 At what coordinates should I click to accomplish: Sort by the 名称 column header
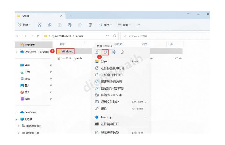click(62, 44)
